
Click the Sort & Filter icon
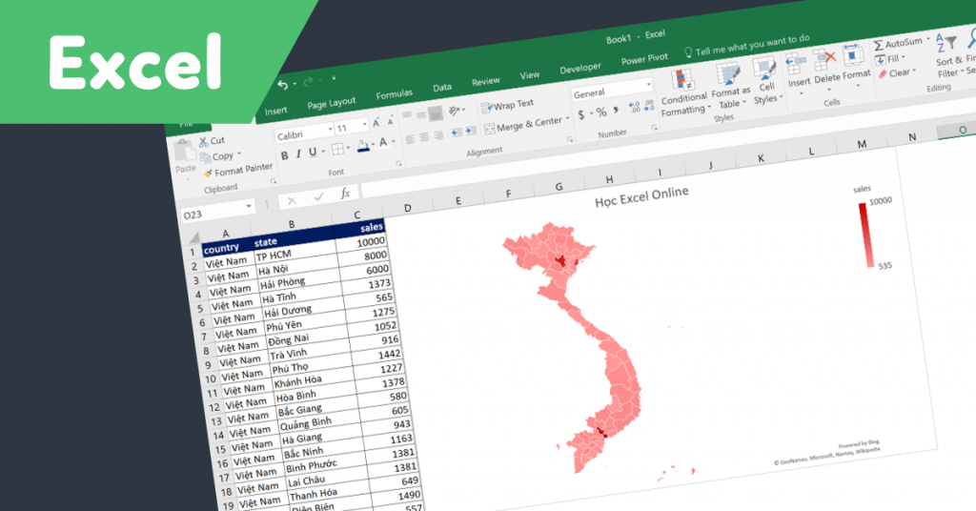(x=946, y=43)
